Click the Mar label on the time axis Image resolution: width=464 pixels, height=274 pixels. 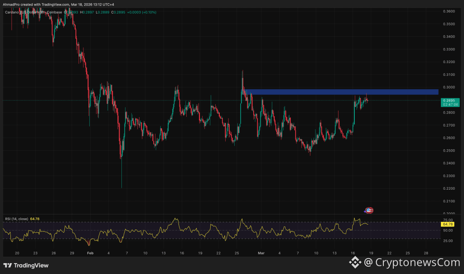pyautogui.click(x=261, y=253)
